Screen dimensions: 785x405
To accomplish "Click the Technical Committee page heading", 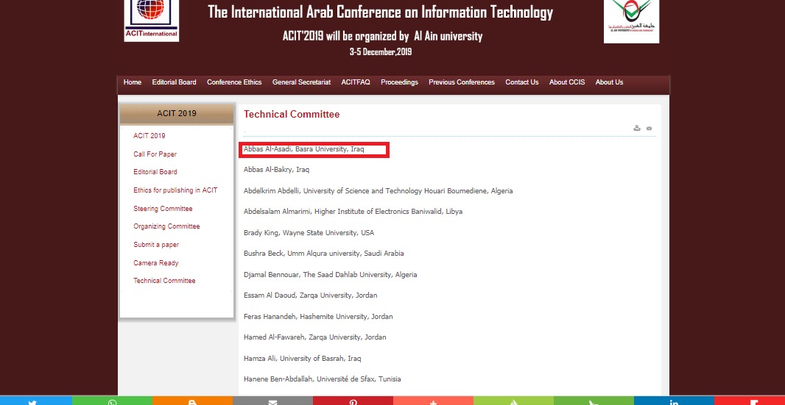I will point(292,115).
